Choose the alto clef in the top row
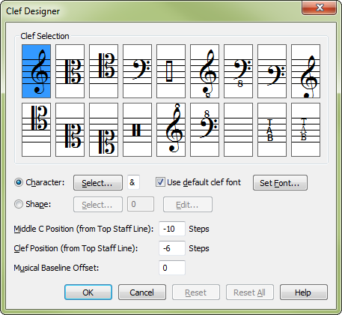The width and height of the screenshot is (342, 315). (70, 71)
